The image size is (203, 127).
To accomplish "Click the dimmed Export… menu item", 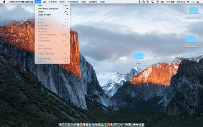I will [52, 45].
